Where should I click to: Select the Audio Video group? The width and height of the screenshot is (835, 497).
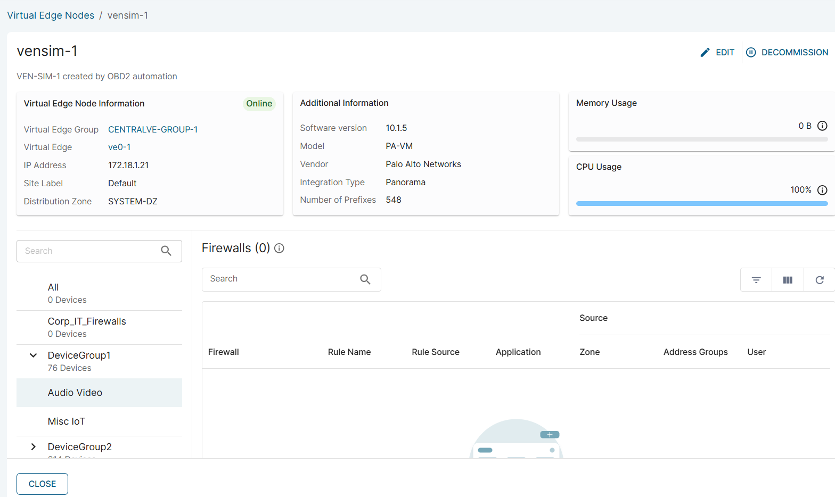click(x=75, y=393)
